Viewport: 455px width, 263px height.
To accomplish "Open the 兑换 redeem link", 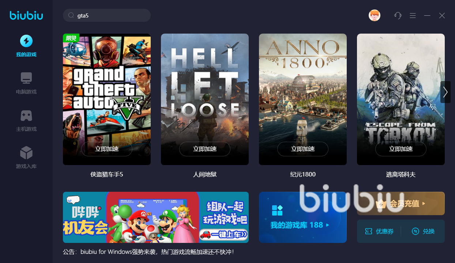I will 423,231.
